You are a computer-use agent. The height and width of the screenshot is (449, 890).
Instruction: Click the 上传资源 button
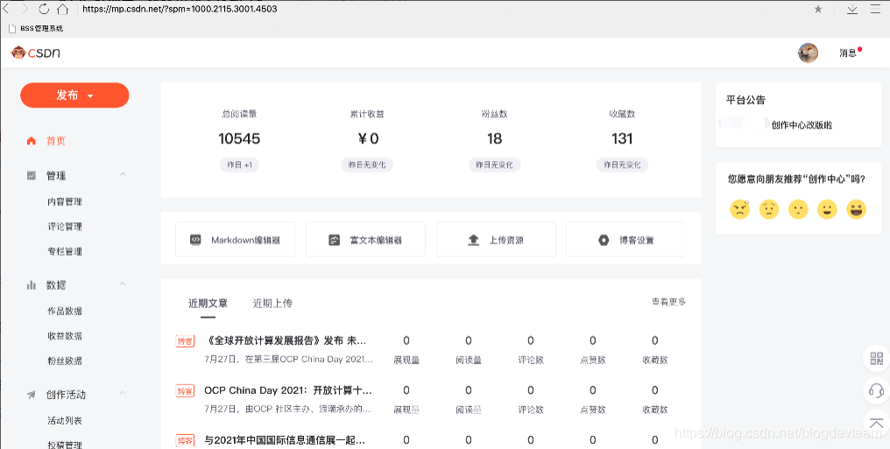tap(496, 240)
